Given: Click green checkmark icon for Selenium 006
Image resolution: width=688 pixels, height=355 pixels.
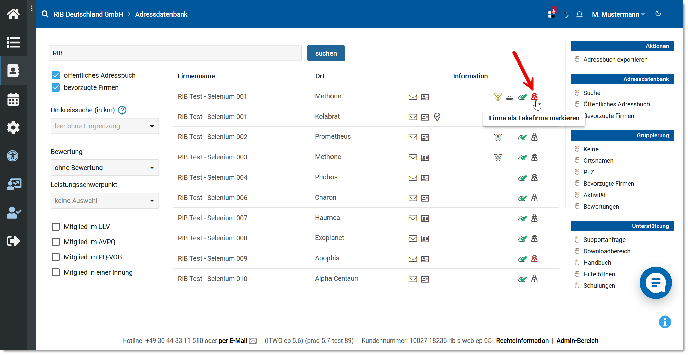Looking at the screenshot, I should (x=522, y=198).
